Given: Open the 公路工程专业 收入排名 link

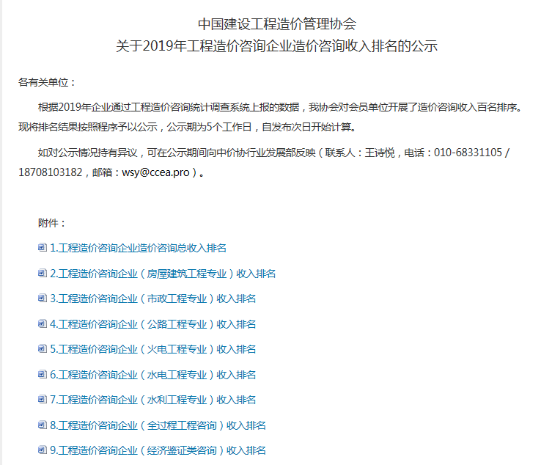Looking at the screenshot, I should coord(152,324).
